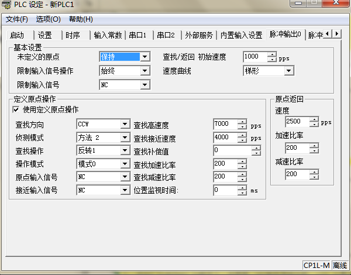Switch to the 内置输入设置 tab

[241, 35]
